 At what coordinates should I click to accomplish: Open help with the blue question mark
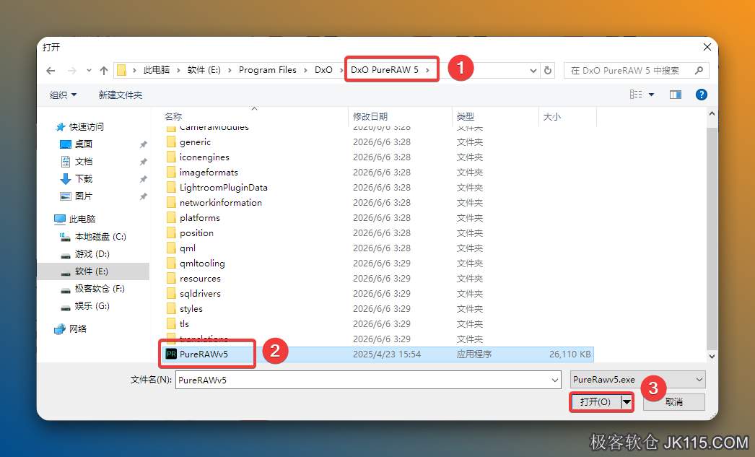pyautogui.click(x=702, y=95)
